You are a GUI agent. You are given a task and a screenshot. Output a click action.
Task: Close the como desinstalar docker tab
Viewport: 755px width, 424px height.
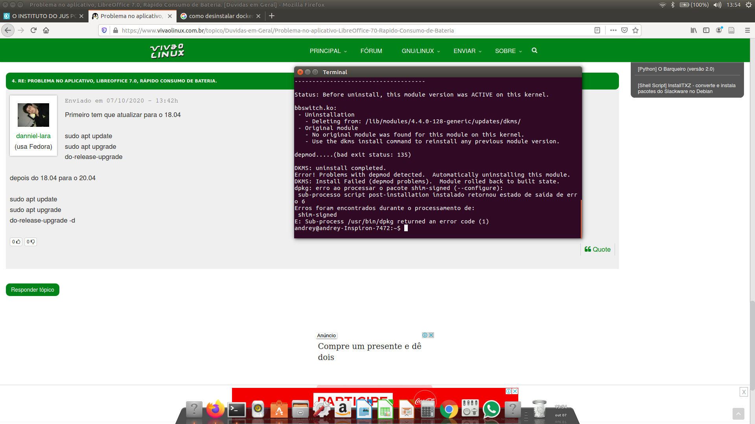(258, 16)
